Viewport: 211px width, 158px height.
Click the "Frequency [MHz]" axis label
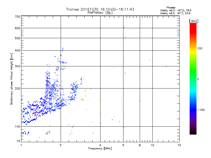(100, 149)
